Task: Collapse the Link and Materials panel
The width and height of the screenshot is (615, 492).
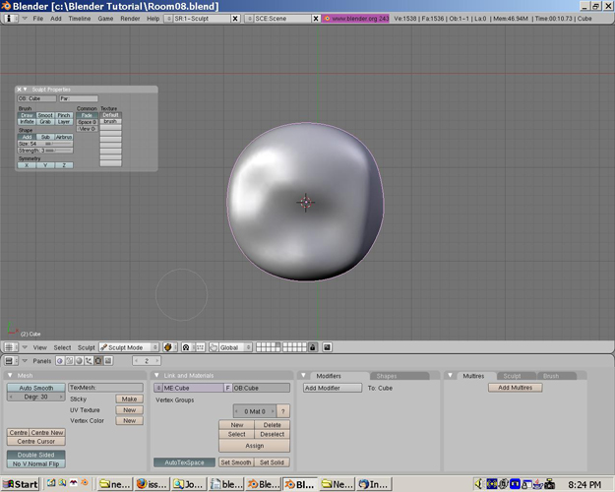Action: coord(156,376)
